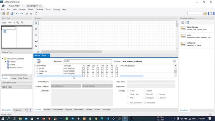Zoom out with the magnifier minus icon
215x121 pixels.
[x=22, y=23]
